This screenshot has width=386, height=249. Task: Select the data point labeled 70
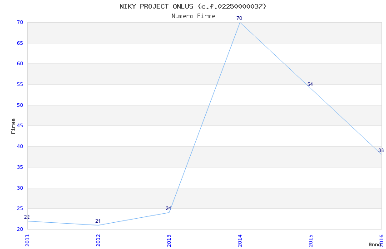pos(239,18)
